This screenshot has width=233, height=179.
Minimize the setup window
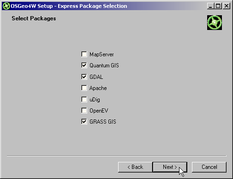point(210,6)
